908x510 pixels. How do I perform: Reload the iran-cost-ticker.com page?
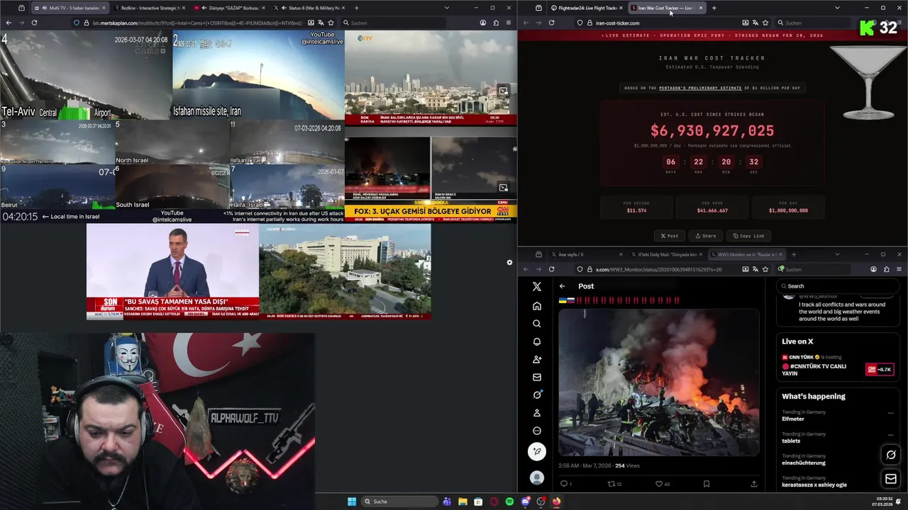tap(551, 23)
